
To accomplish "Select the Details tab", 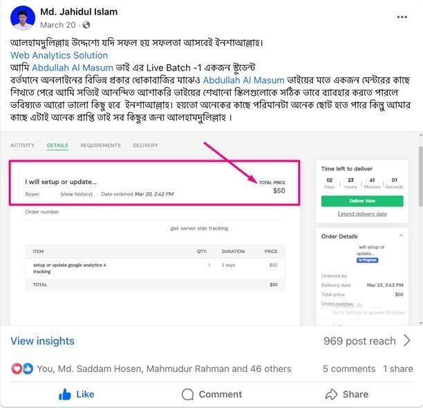I will (x=57, y=145).
